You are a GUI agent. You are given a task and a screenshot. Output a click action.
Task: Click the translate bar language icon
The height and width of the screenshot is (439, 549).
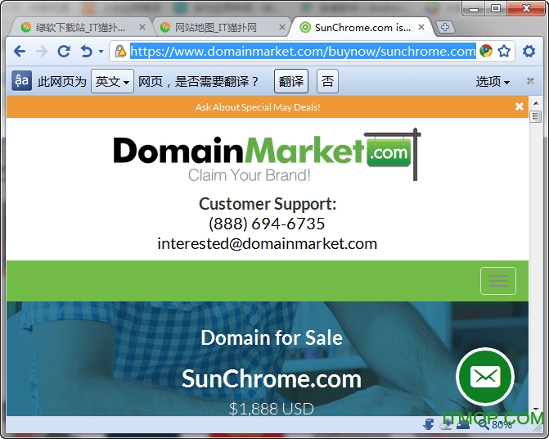[22, 81]
